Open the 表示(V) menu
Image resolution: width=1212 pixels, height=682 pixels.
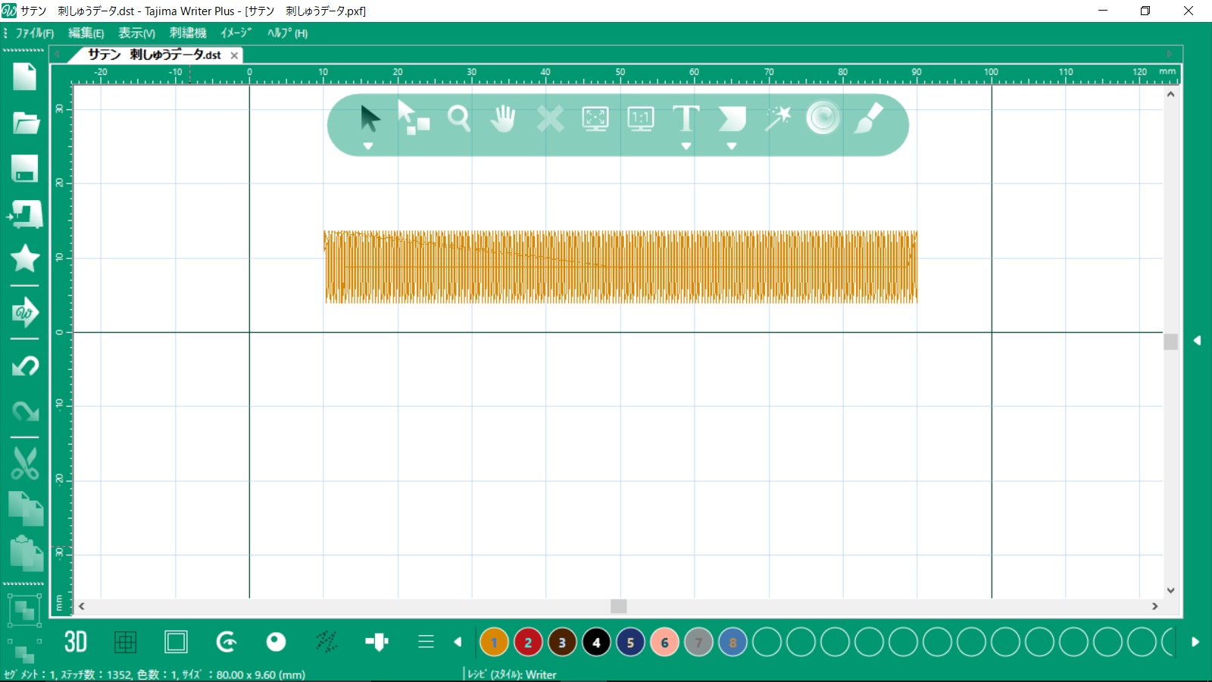pyautogui.click(x=136, y=33)
